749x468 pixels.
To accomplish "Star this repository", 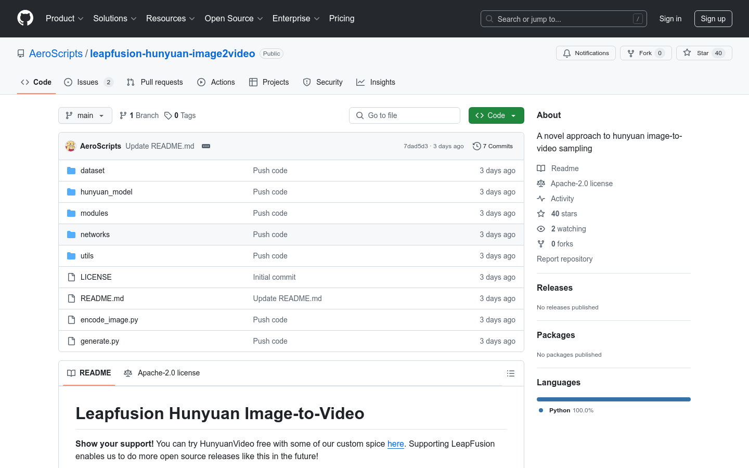I will tap(703, 53).
